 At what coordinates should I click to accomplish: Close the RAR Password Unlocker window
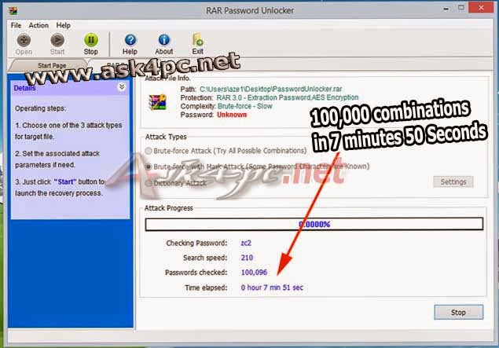[481, 7]
